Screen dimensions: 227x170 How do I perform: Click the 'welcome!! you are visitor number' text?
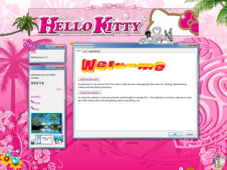click(43, 76)
